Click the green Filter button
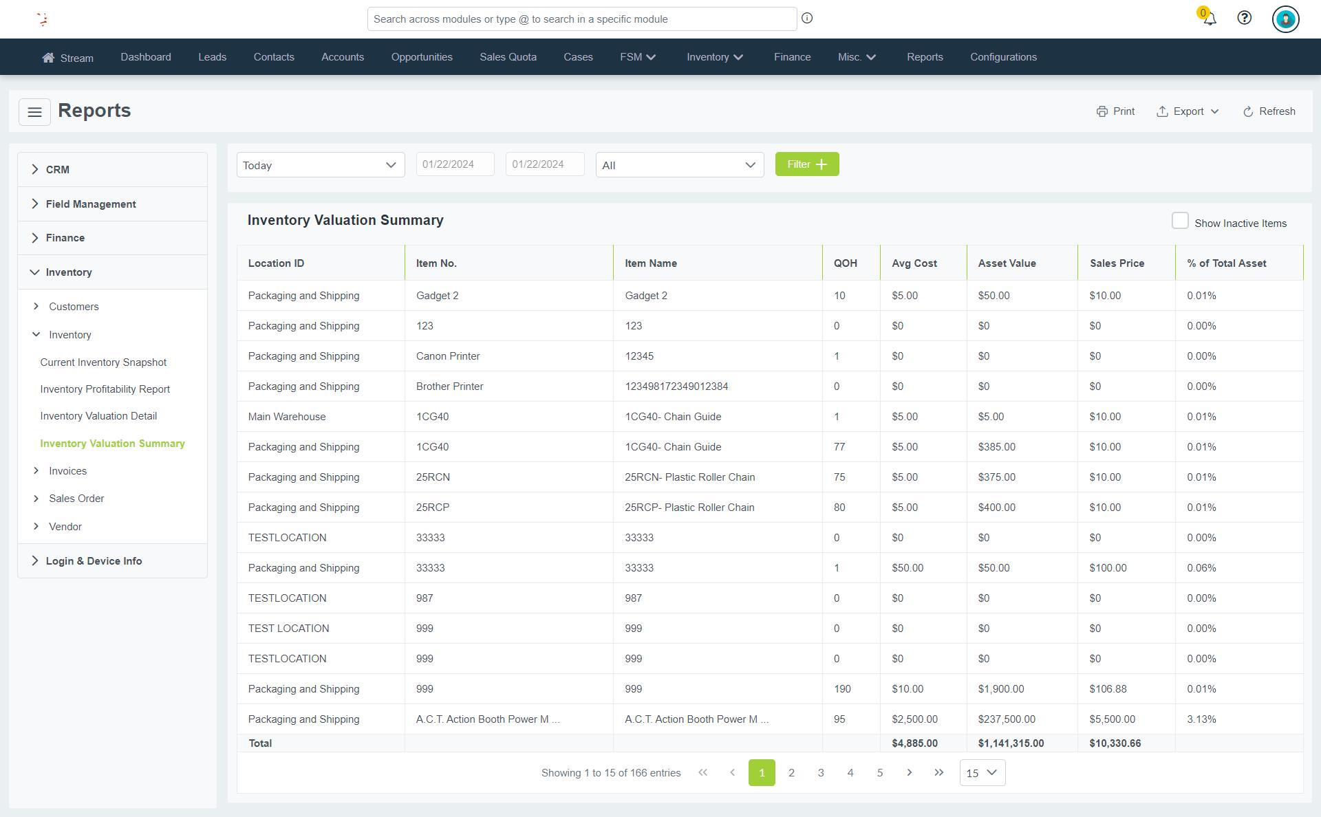This screenshot has width=1321, height=817. pyautogui.click(x=806, y=164)
